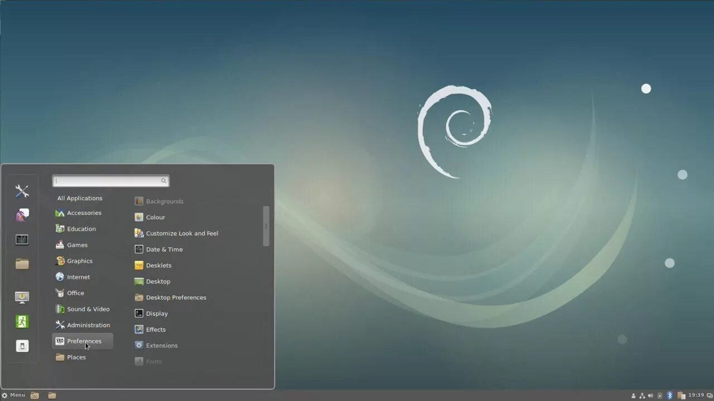This screenshot has width=714, height=401.
Task: Select the All Applications category
Action: click(80, 198)
